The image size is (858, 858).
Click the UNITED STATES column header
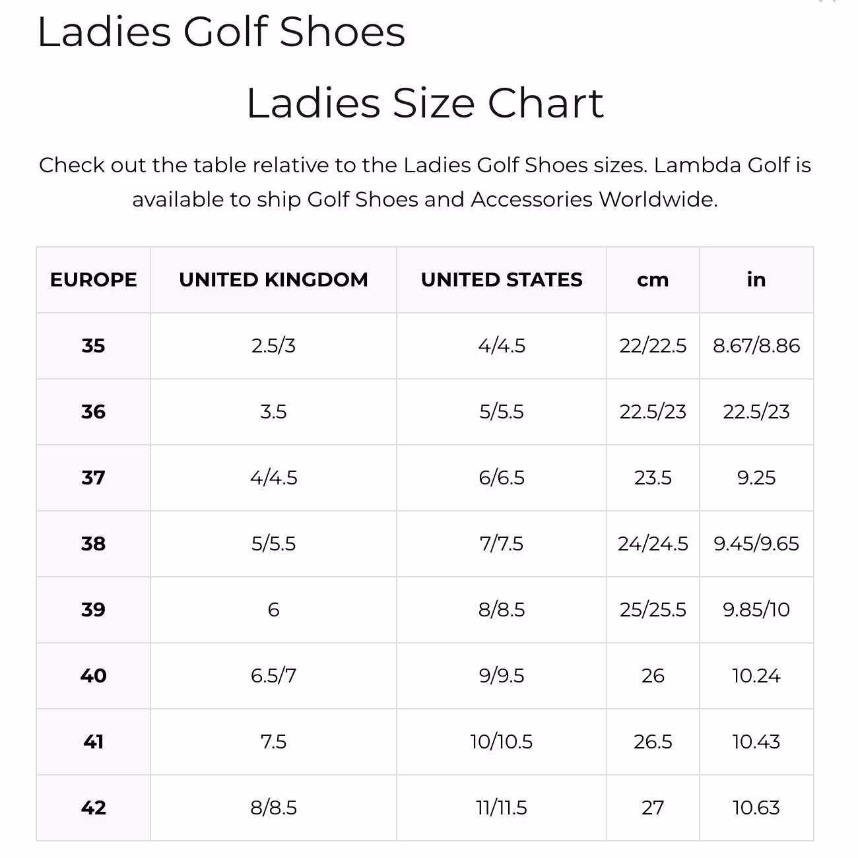(502, 280)
